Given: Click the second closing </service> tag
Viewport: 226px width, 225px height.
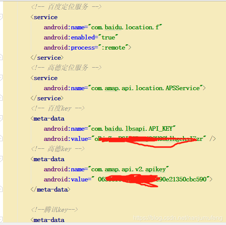Looking at the screenshot, I should (x=47, y=98).
